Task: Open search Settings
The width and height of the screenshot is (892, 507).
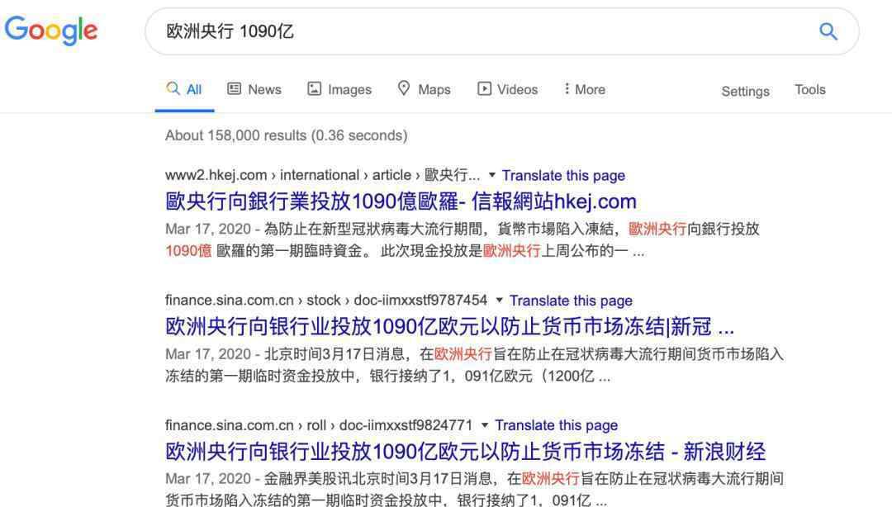Action: click(x=745, y=91)
